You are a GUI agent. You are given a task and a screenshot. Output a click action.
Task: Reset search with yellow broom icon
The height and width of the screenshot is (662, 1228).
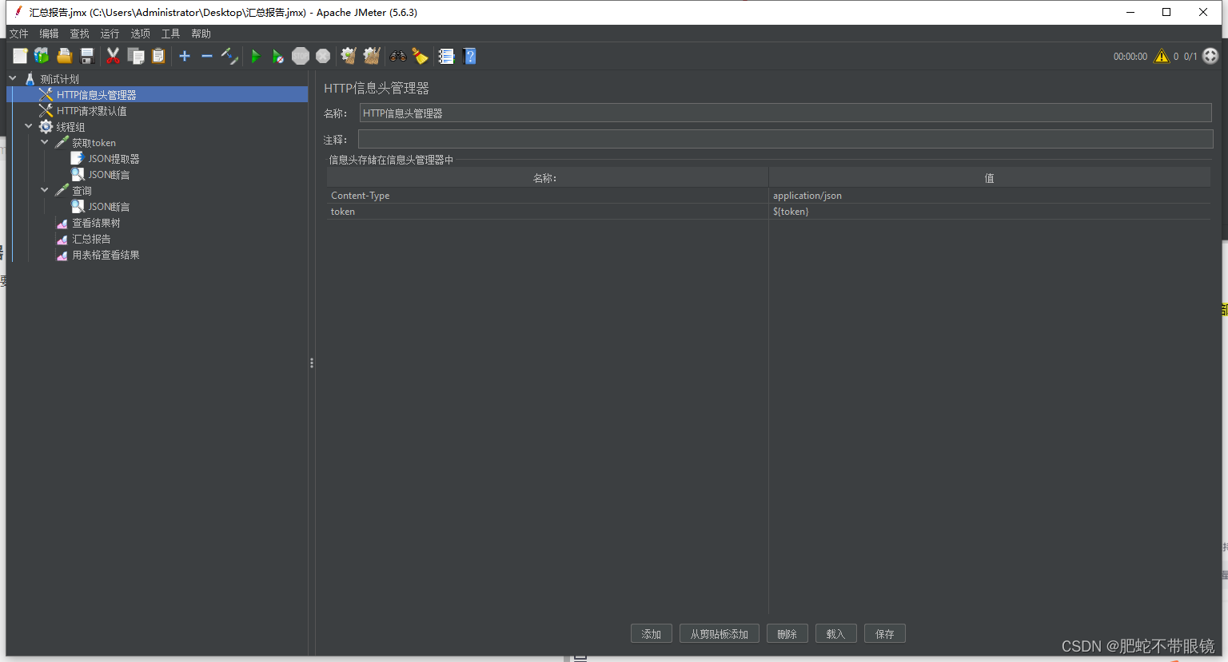pos(420,56)
